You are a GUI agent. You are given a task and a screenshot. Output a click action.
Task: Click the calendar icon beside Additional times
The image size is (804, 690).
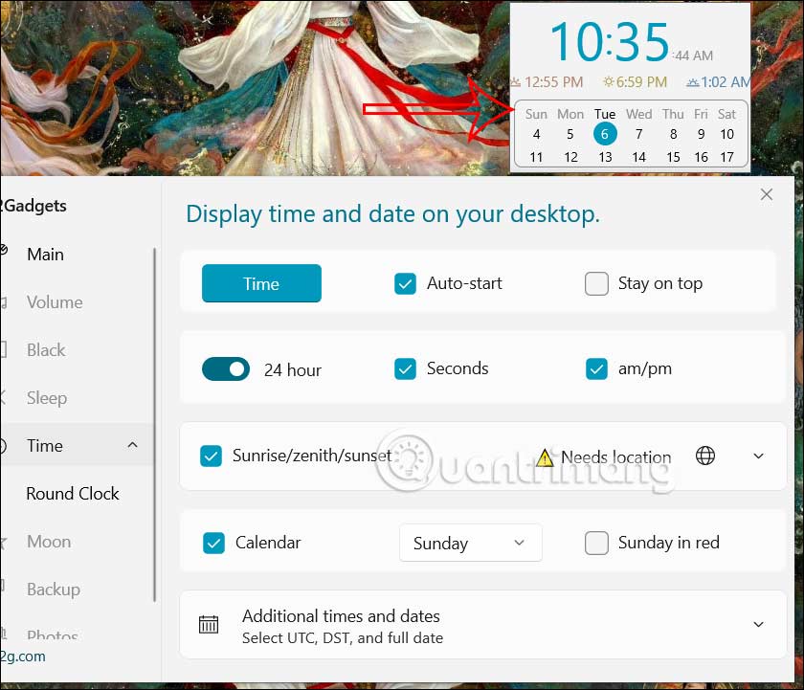coord(209,624)
